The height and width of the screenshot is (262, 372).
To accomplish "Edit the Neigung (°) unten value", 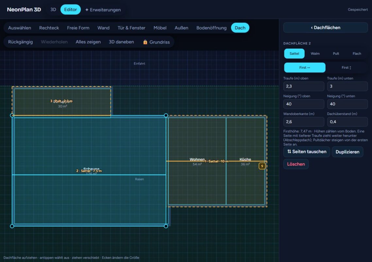I will 347,104.
